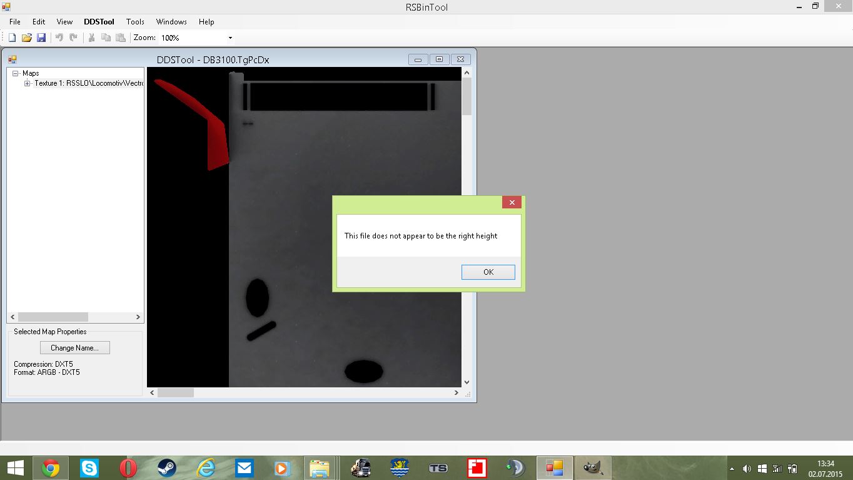Open Internet Explorer from the taskbar

click(205, 468)
